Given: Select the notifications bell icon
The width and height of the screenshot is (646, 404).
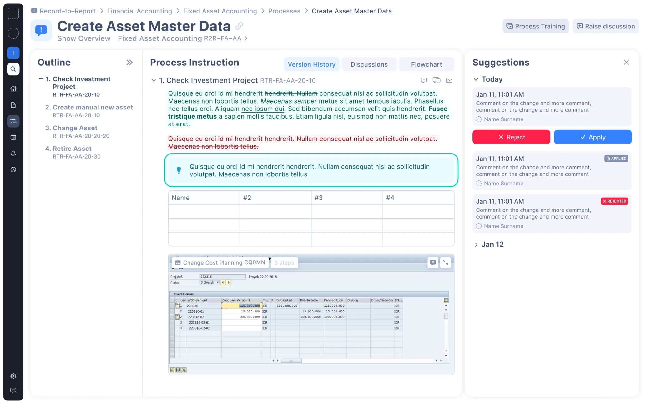Looking at the screenshot, I should coord(13,153).
